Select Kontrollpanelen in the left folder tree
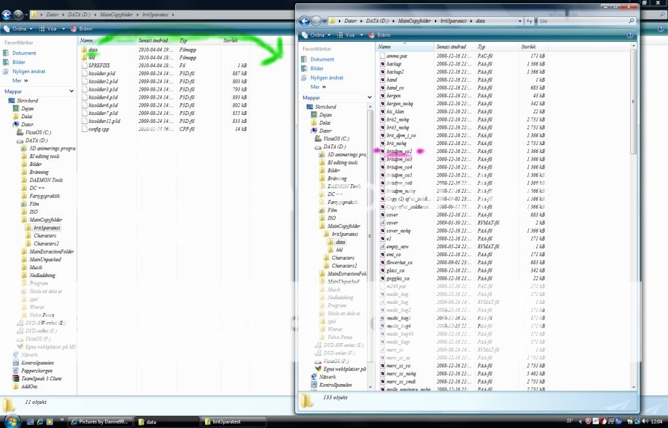668x428 pixels. coord(37,362)
